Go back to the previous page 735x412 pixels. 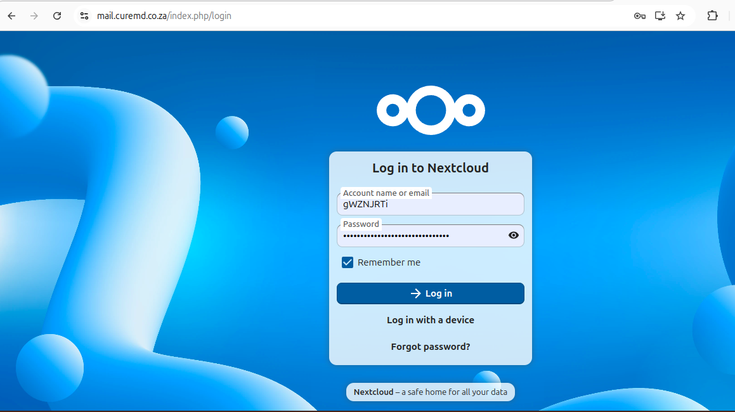click(11, 16)
